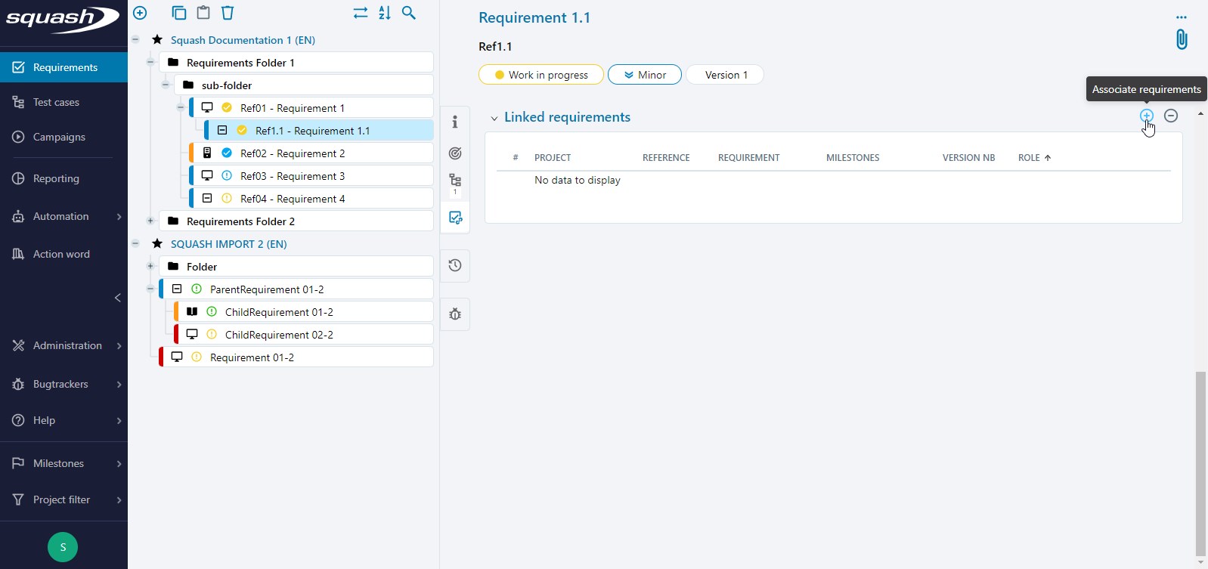Click the sort order icon in tree toolbar
This screenshot has height=569, width=1208.
385,13
